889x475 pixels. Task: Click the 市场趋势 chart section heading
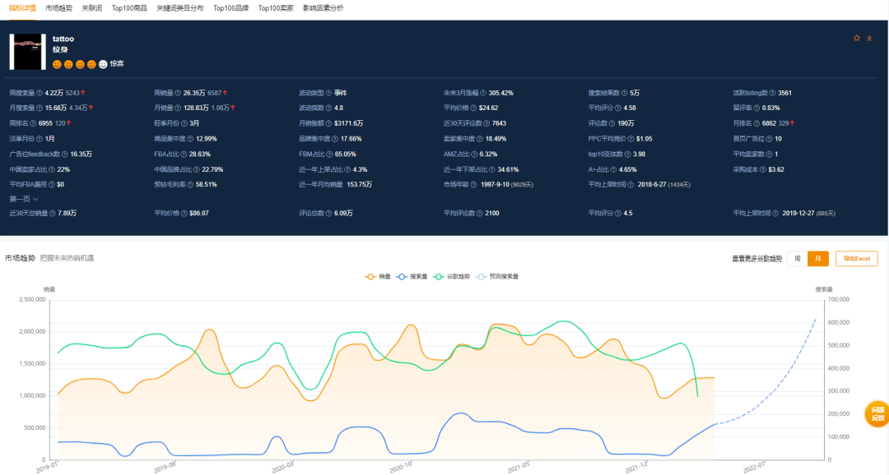click(20, 258)
